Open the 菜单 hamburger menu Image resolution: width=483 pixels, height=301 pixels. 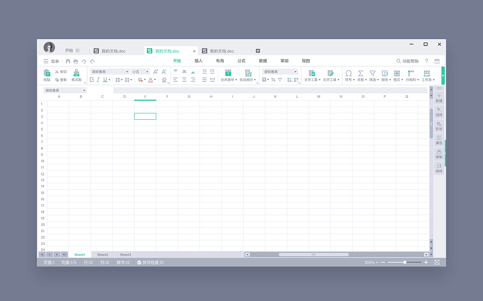(x=51, y=61)
